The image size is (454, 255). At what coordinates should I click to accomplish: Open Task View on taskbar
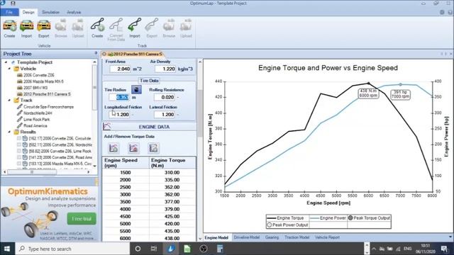click(154, 249)
